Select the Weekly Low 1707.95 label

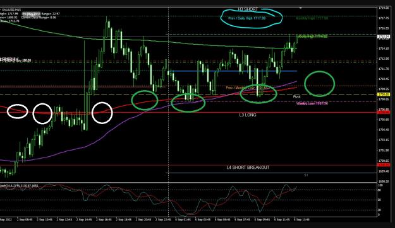312,103
